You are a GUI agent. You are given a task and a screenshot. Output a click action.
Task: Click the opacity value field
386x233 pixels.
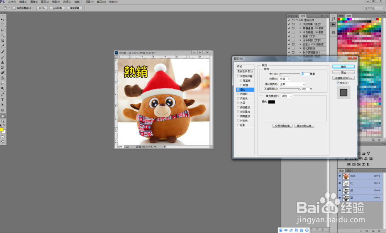click(305, 89)
